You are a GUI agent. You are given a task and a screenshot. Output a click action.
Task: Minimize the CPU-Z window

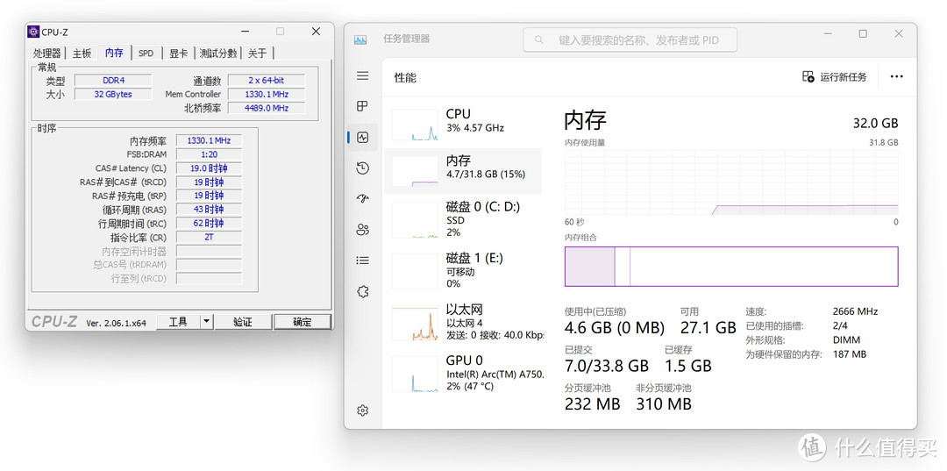(245, 32)
